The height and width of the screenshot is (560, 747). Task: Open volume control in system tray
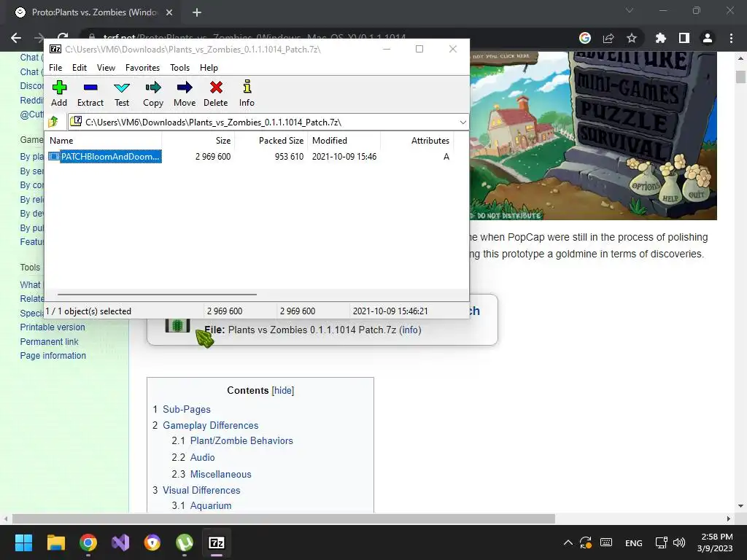click(679, 542)
